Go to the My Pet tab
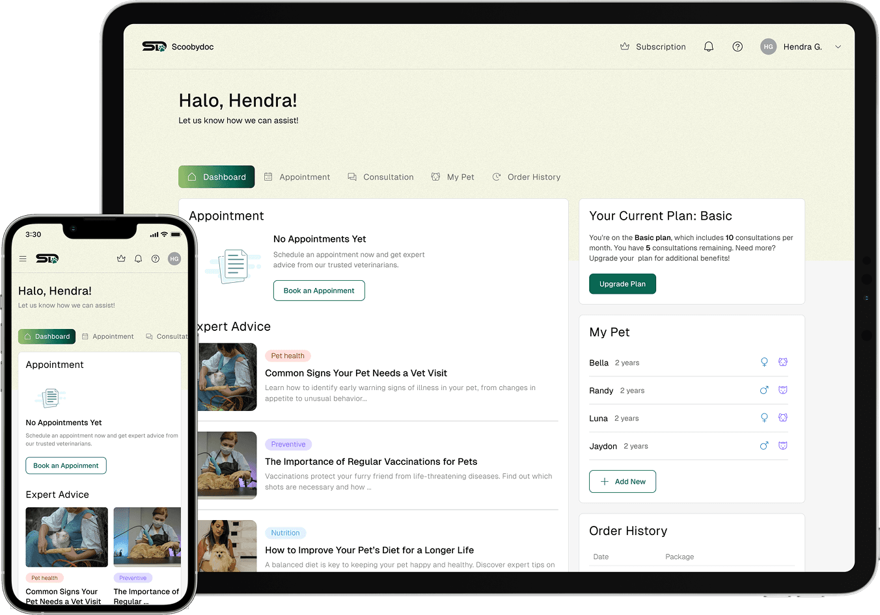 click(x=452, y=177)
